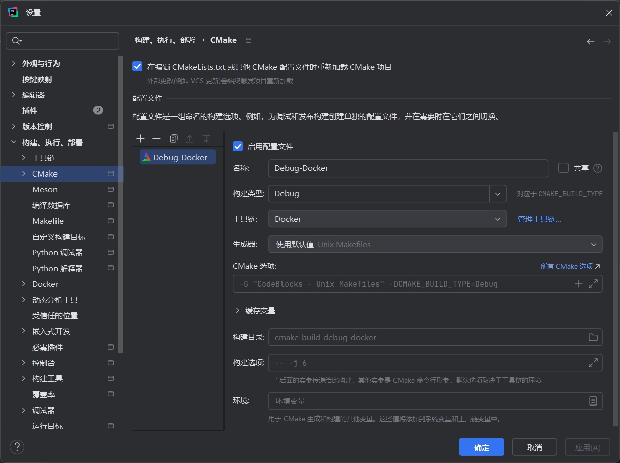Viewport: 620px width, 463px height.
Task: Go back using the left arrow icon
Action: (591, 42)
